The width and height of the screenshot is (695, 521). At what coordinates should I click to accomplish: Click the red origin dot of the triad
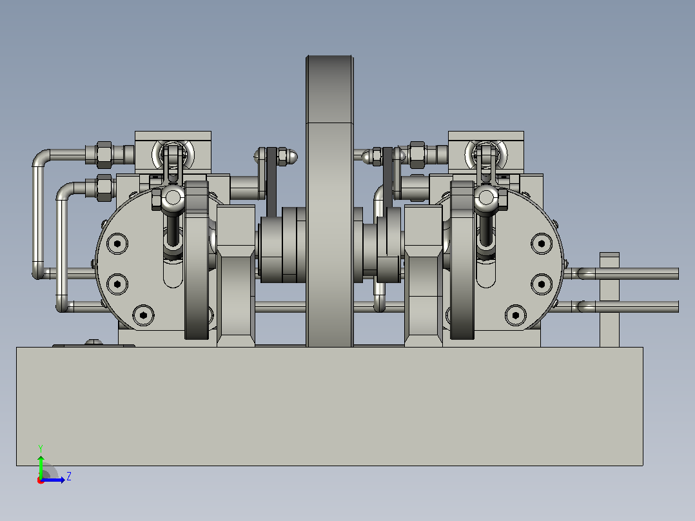tap(41, 481)
